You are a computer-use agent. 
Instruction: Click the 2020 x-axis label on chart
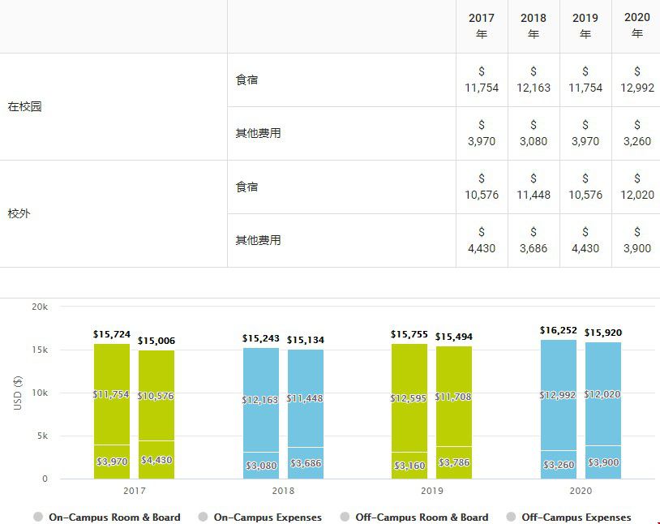coord(581,490)
